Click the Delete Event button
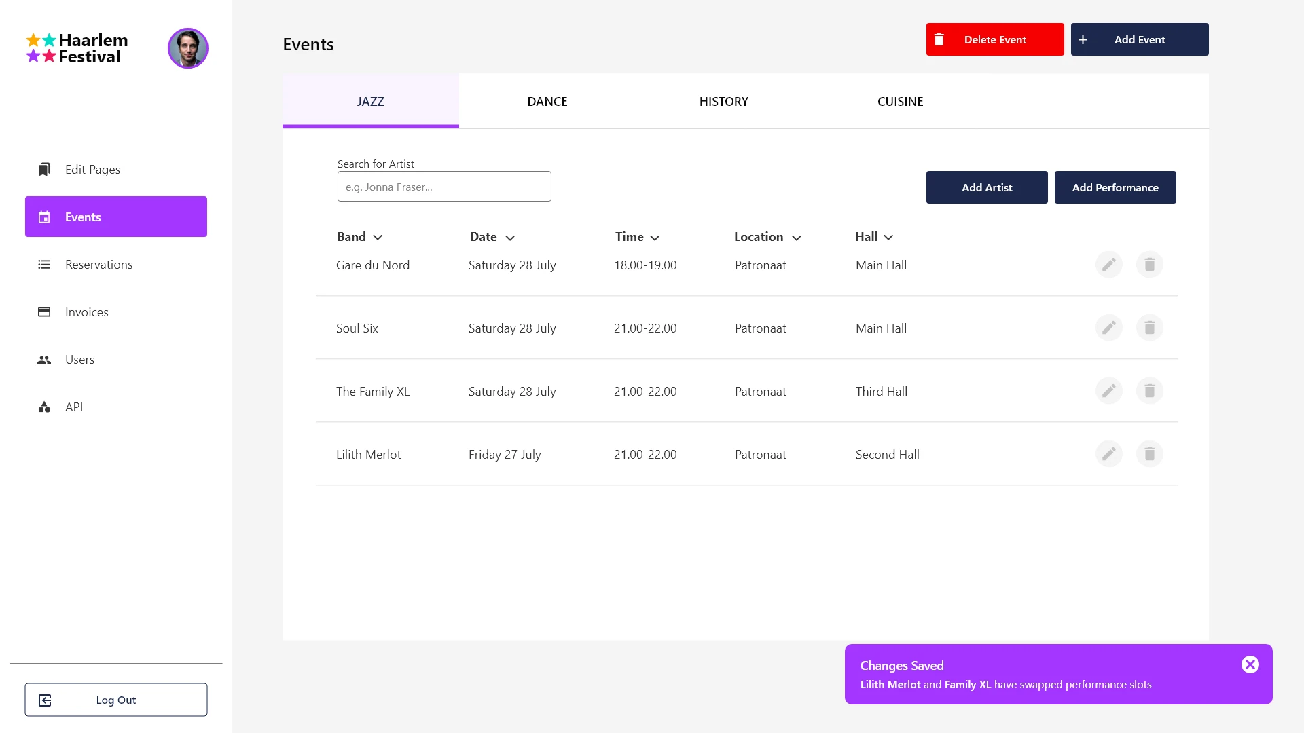 coord(995,39)
